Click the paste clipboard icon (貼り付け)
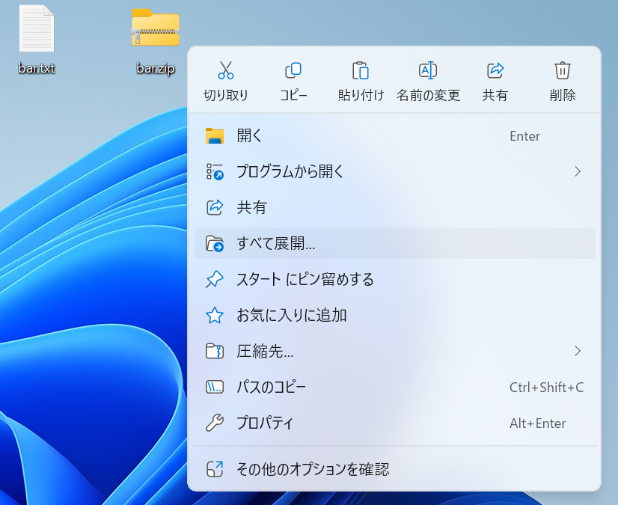Viewport: 618px width, 505px height. pyautogui.click(x=361, y=71)
